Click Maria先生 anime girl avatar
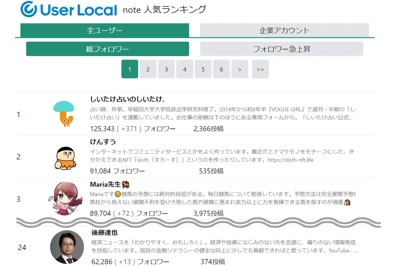The height and width of the screenshot is (266, 393). [x=66, y=198]
